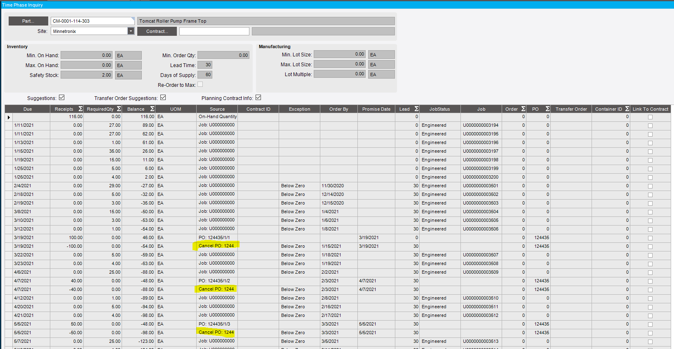Toggle Re-Order to Max checkbox
The height and width of the screenshot is (349, 674).
200,84
